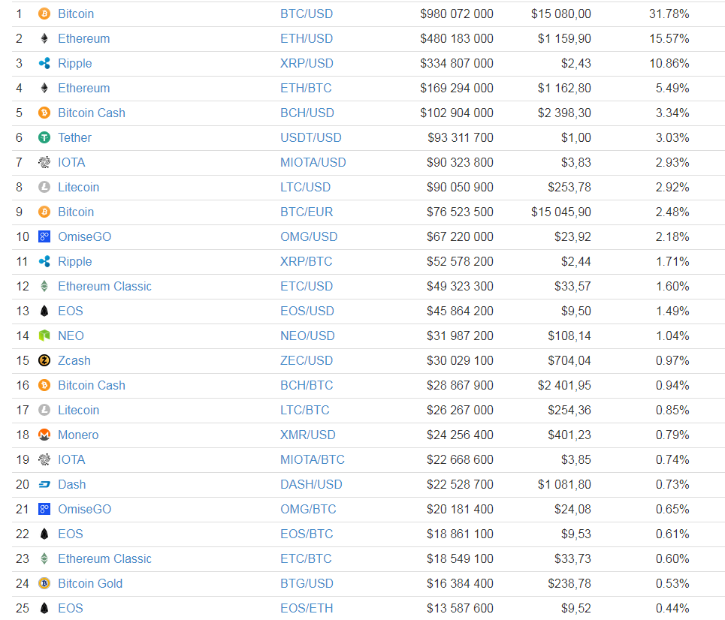Screen dimensions: 725x620
Task: Open the MIOTA/BTC pair link
Action: [313, 459]
